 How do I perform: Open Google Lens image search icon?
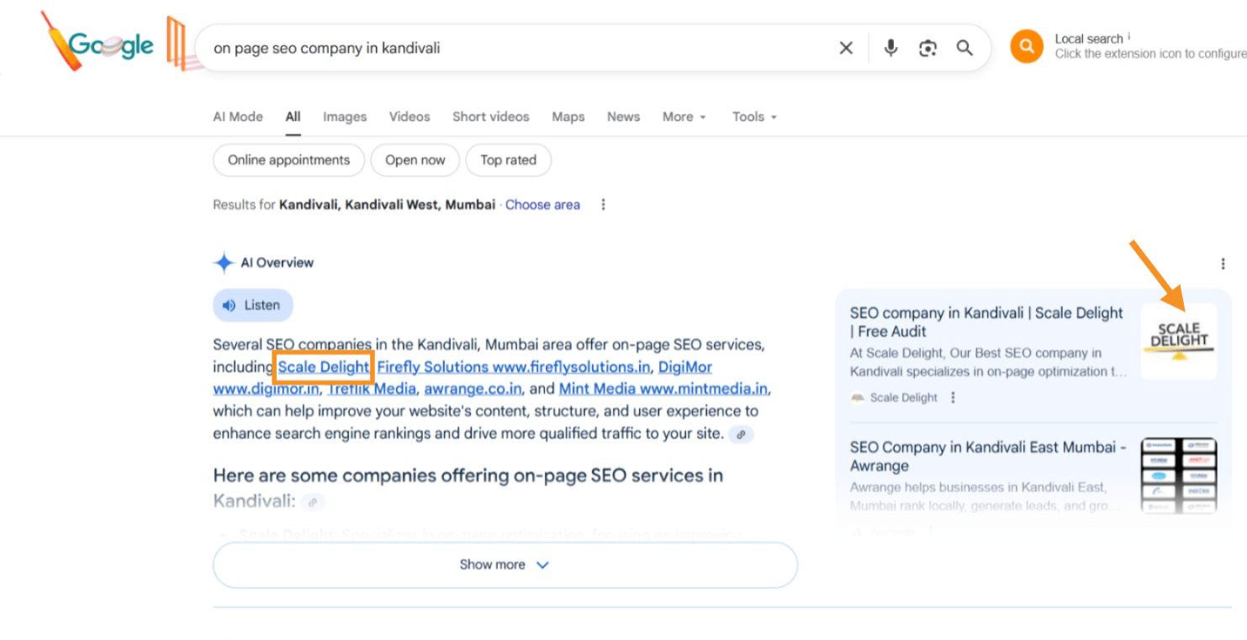[x=927, y=48]
